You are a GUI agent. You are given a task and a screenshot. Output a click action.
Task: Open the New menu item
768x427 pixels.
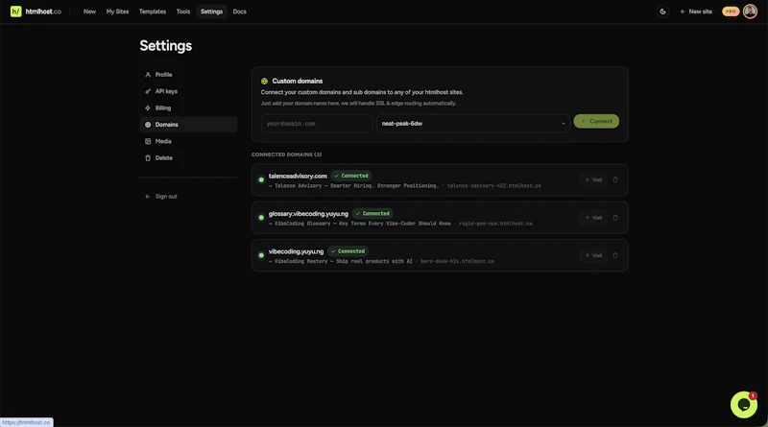[89, 12]
